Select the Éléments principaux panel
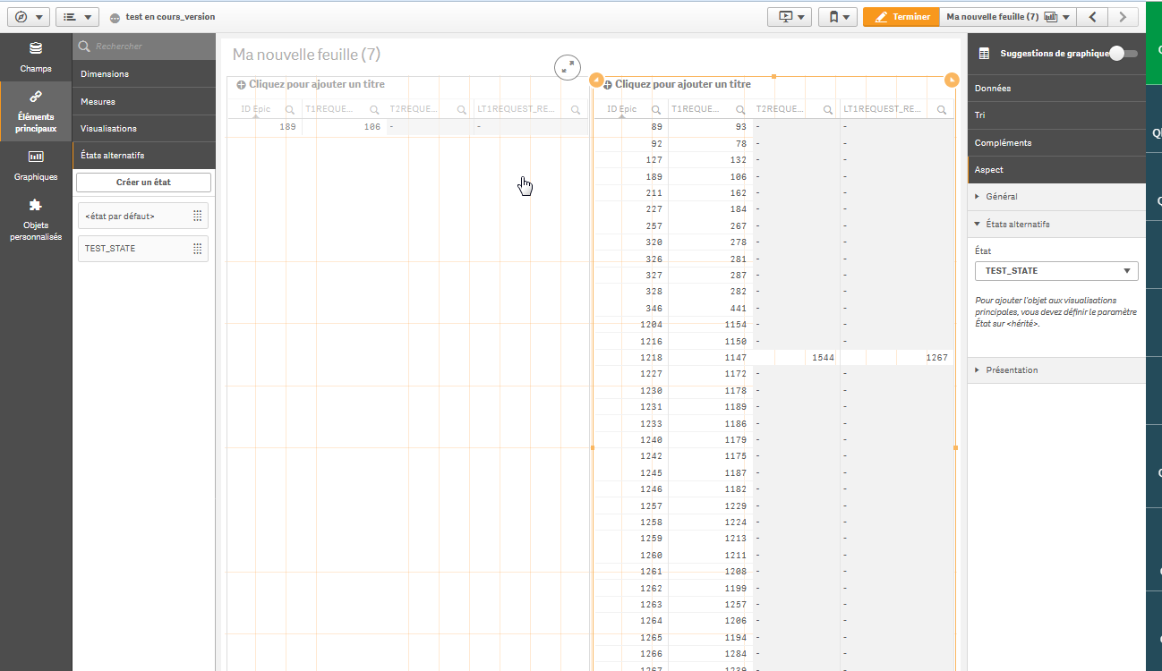 [36, 112]
